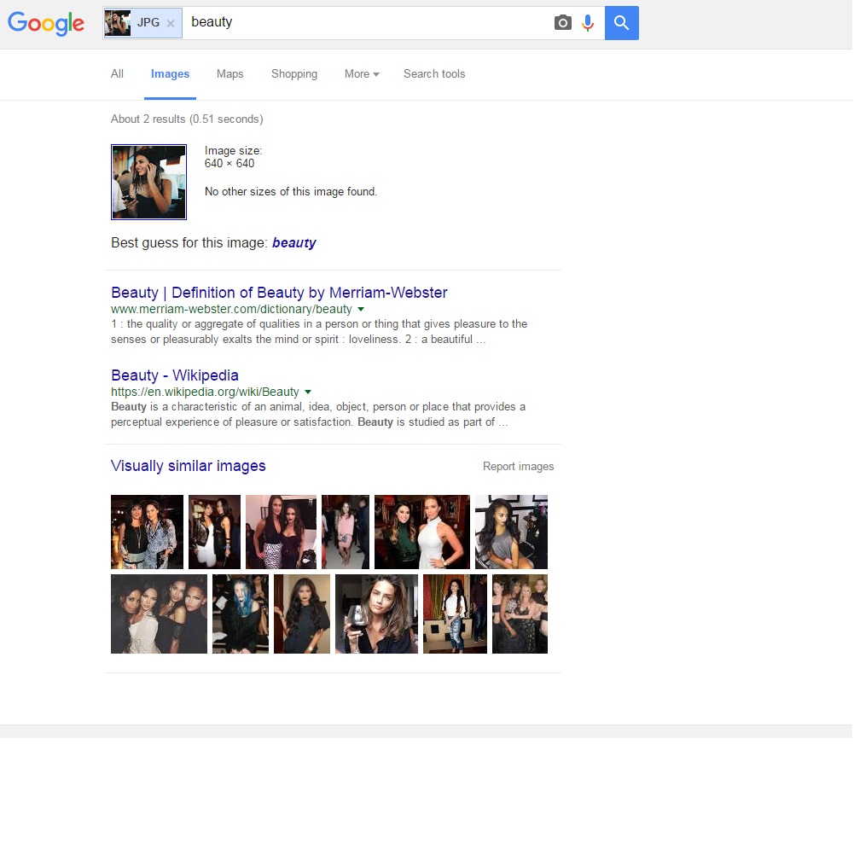854x855 pixels.
Task: Click 'About 2 results (0.51 seconds)' text
Action: point(187,119)
